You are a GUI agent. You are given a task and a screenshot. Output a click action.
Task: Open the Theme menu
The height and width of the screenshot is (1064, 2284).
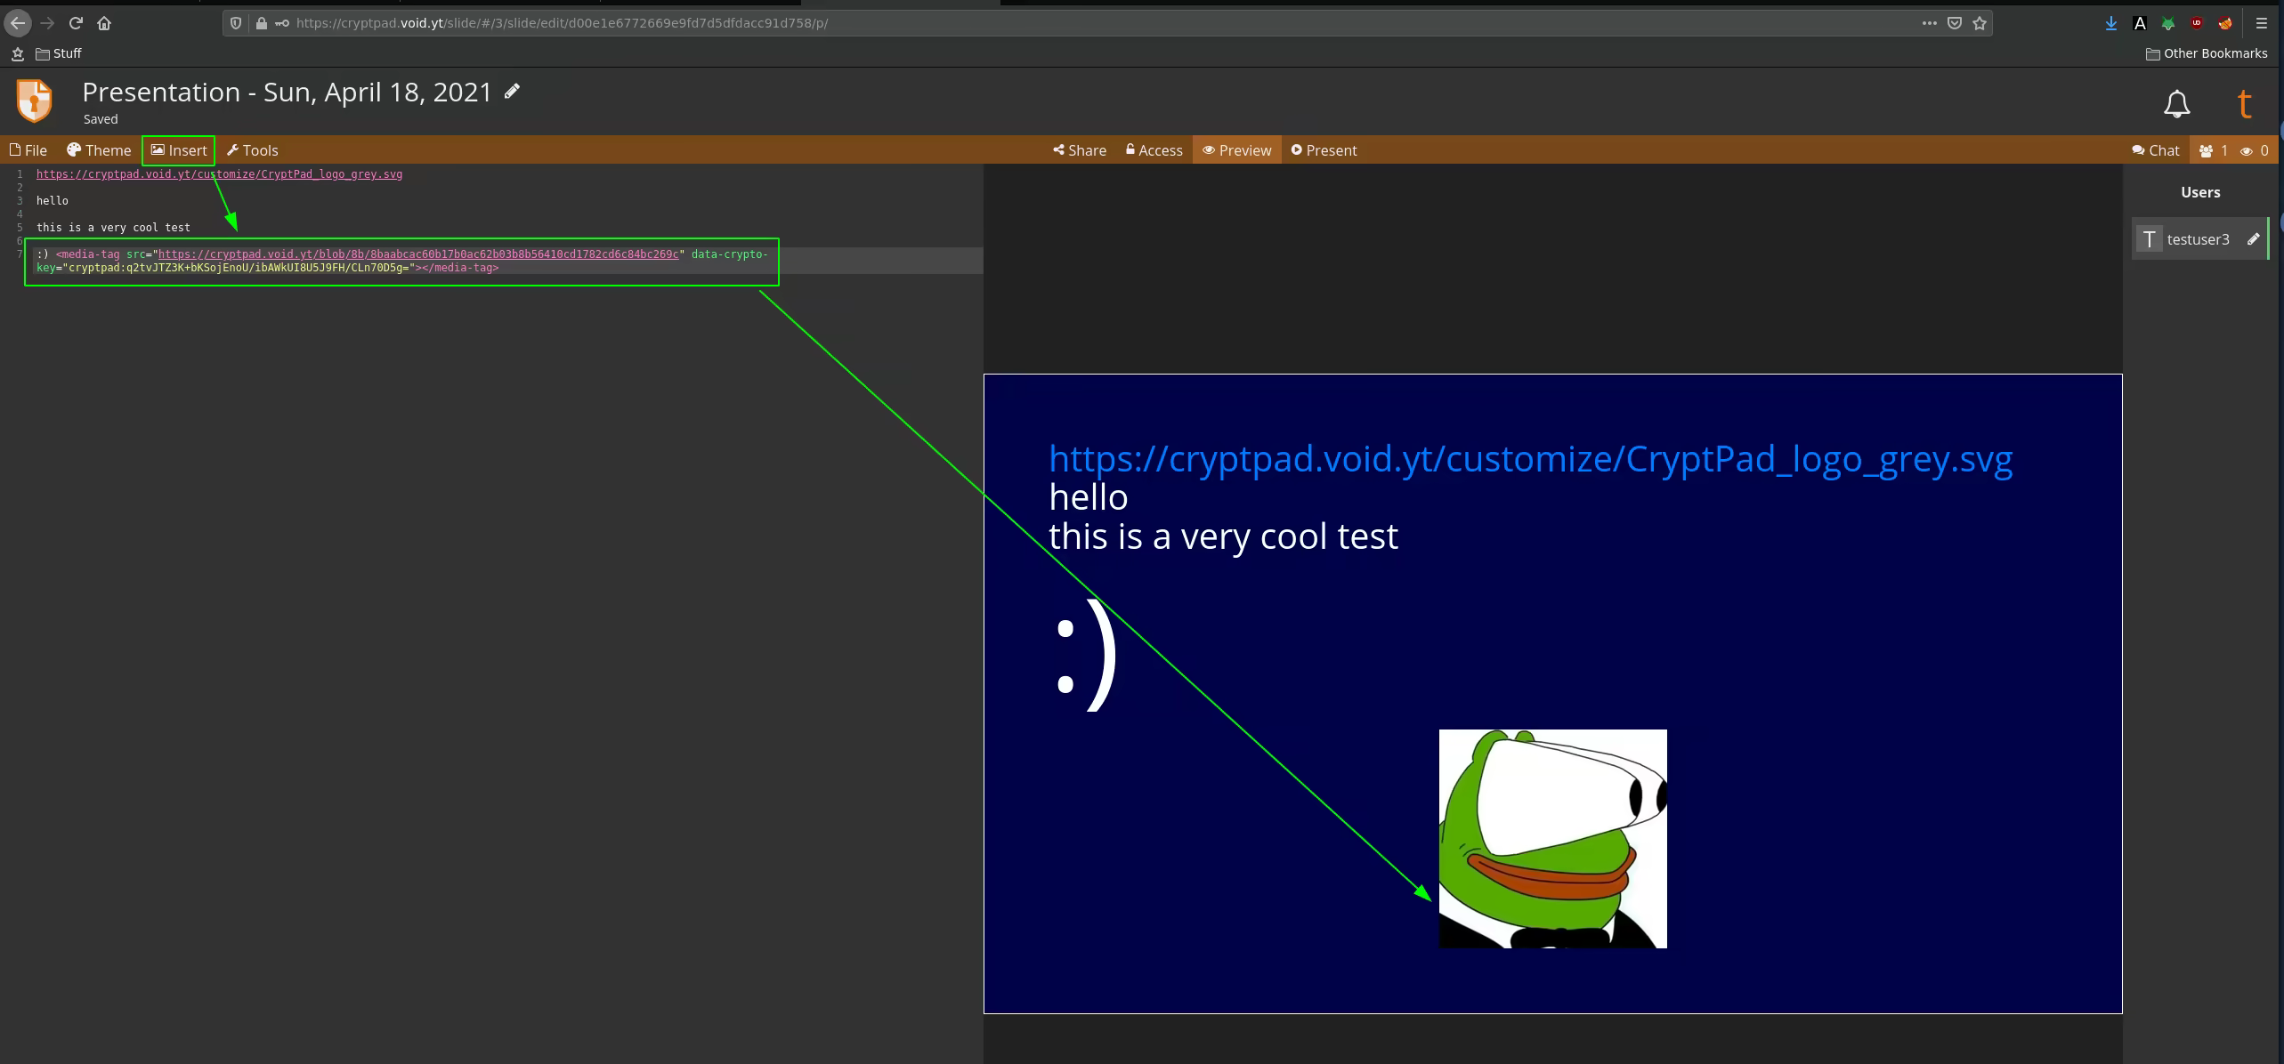99,150
